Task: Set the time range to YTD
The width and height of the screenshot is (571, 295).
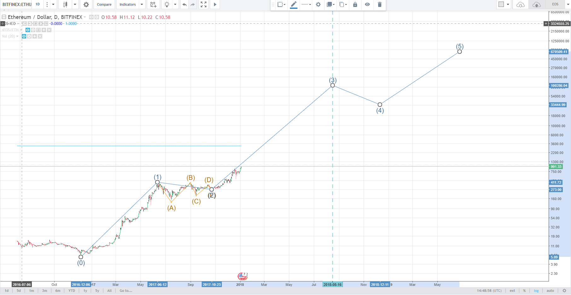Action: coord(72,291)
